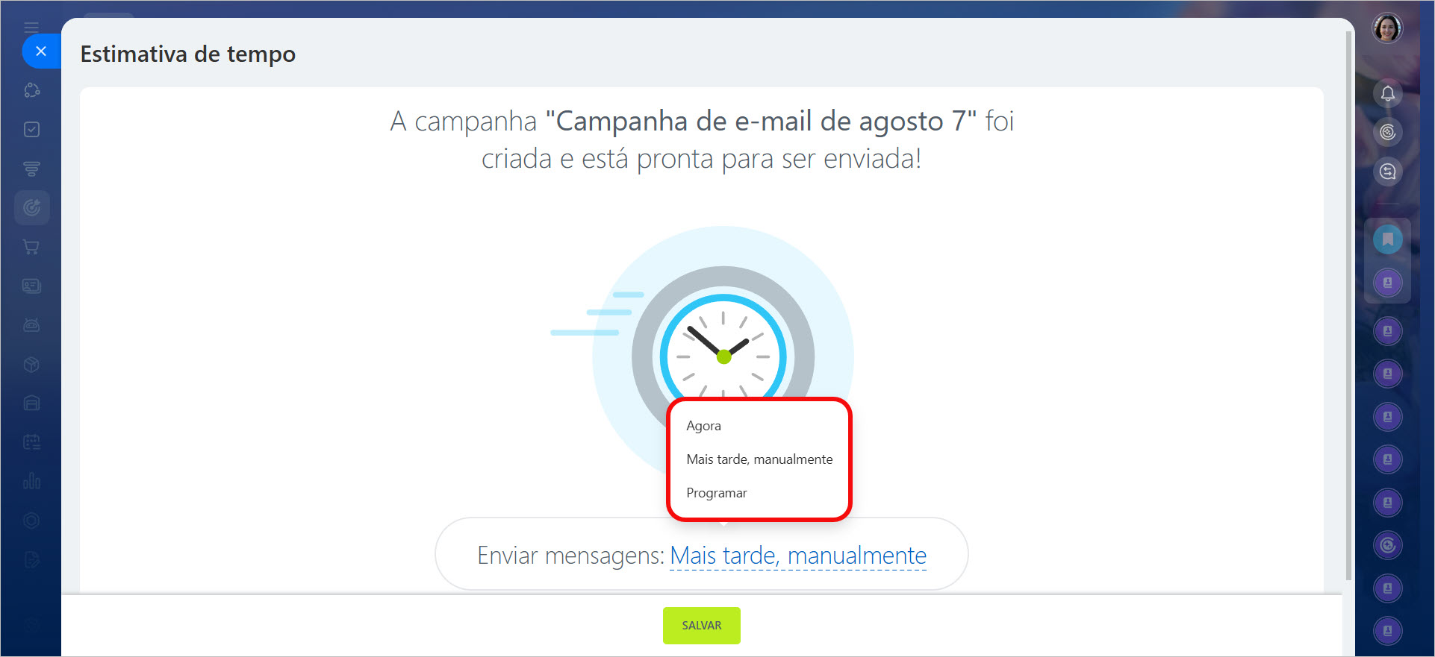
Task: Open the Mais tarde, manualmente send-time dropdown
Action: click(798, 556)
